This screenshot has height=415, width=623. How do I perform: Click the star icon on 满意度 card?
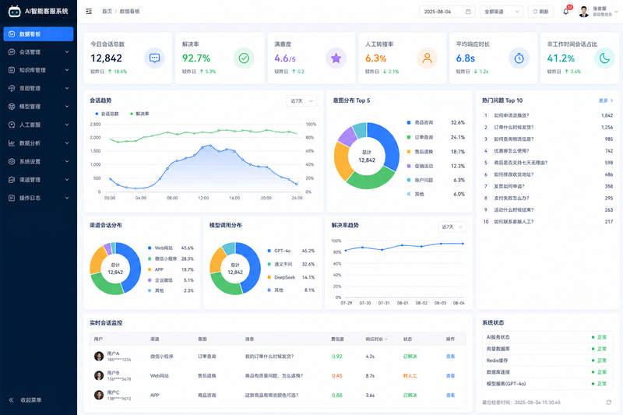336,58
